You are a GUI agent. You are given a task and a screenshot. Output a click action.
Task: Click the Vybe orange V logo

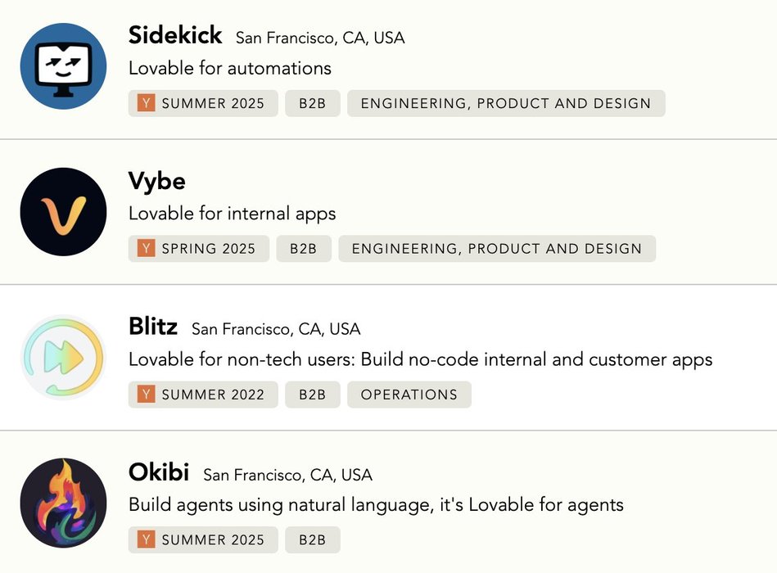63,212
